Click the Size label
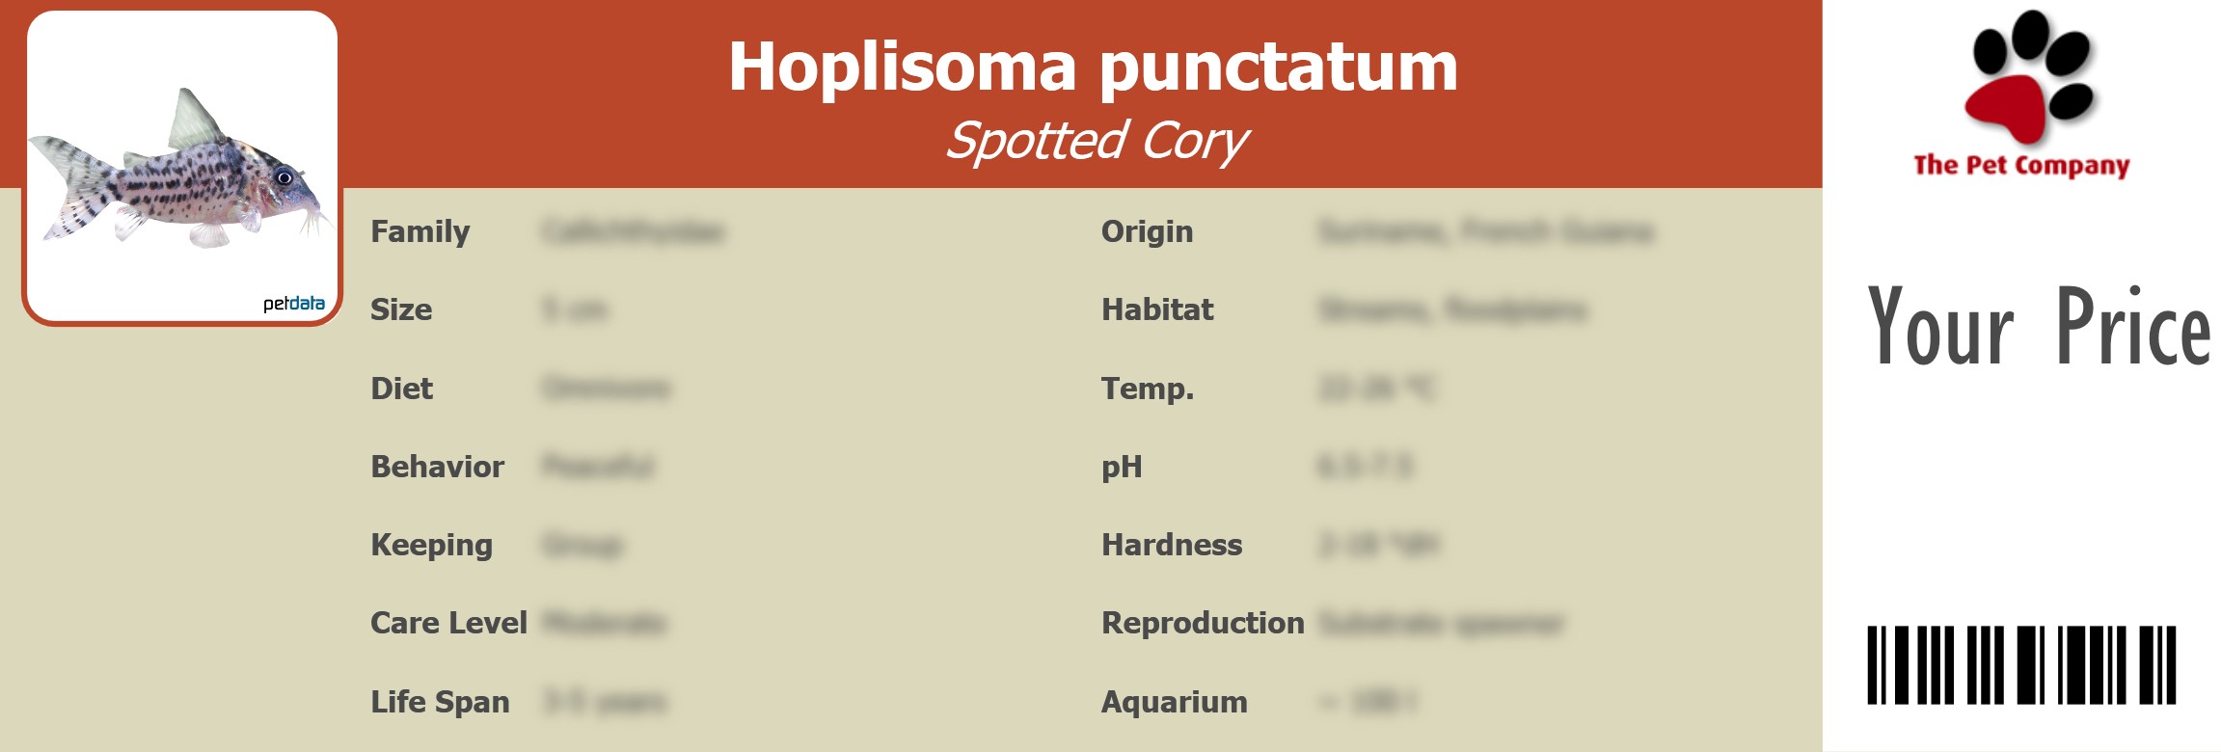Screen dimensions: 2221x752 (401, 309)
